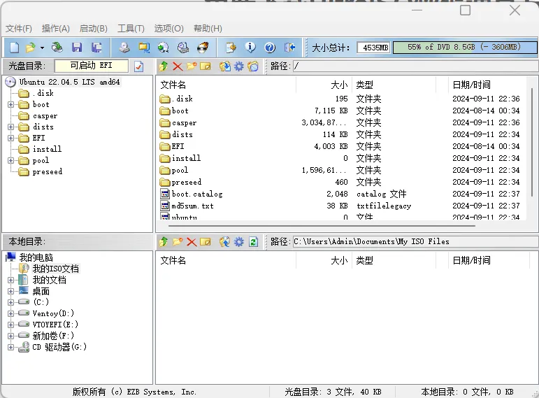The height and width of the screenshot is (398, 539).
Task: Click the New Folder icon in disc toolbar
Action: (192, 66)
